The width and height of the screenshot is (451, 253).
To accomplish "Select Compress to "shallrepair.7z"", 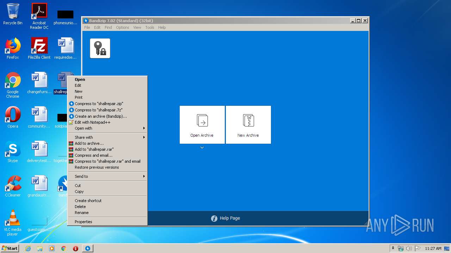I will pos(107,110).
